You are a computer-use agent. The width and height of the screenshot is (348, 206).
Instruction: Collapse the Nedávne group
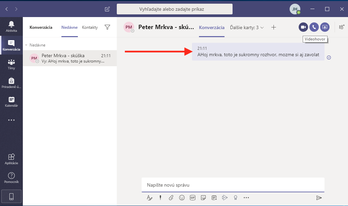27,45
